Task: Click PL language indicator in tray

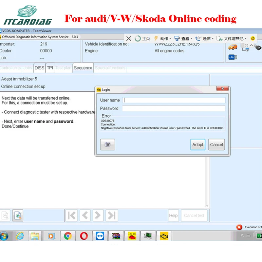Action: tap(242, 235)
